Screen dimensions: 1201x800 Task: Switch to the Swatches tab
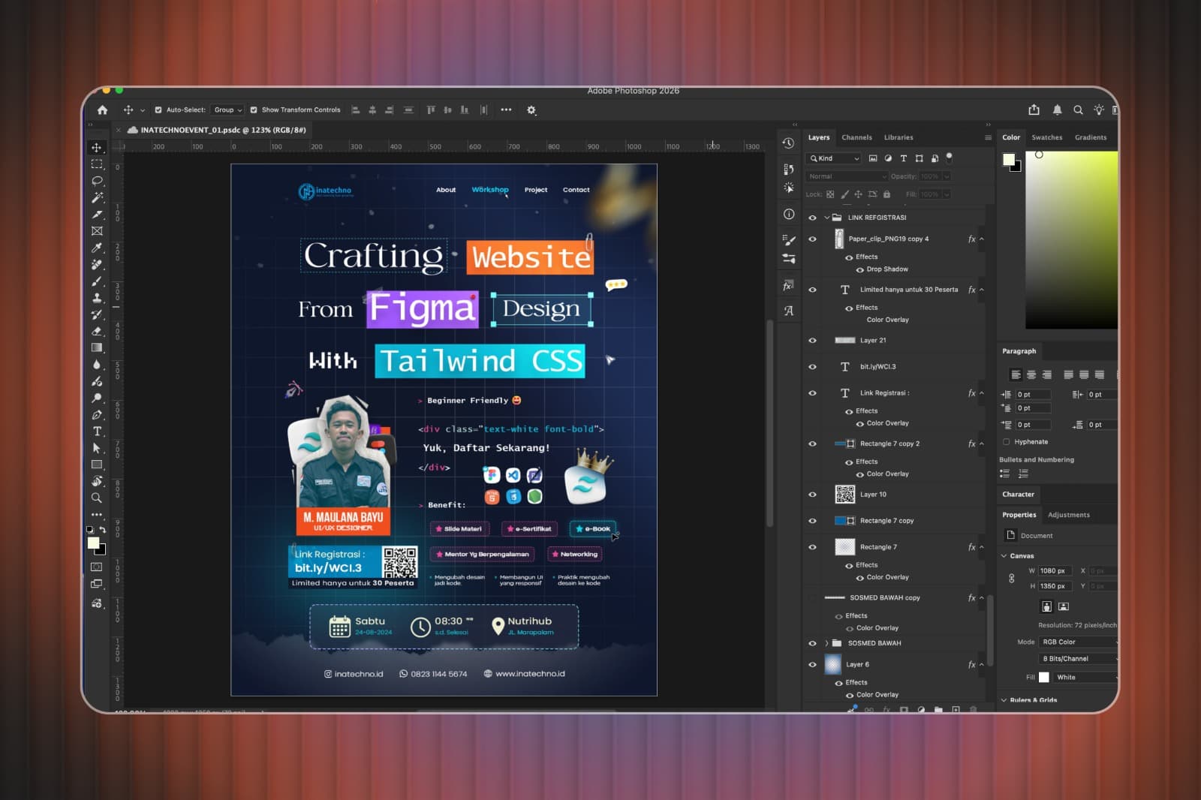point(1046,137)
